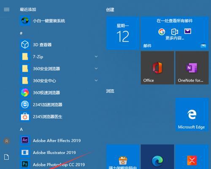Launch Adobe Illustrator 2019 icon
The image size is (211, 169).
[x=25, y=153]
